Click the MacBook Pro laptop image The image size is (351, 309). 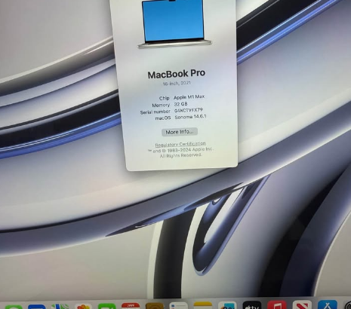[x=174, y=24]
